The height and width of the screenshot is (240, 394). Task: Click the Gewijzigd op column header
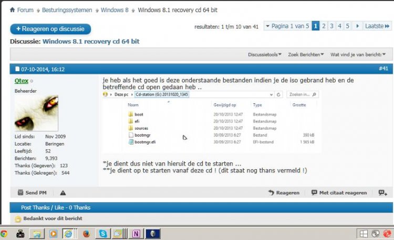pyautogui.click(x=225, y=105)
